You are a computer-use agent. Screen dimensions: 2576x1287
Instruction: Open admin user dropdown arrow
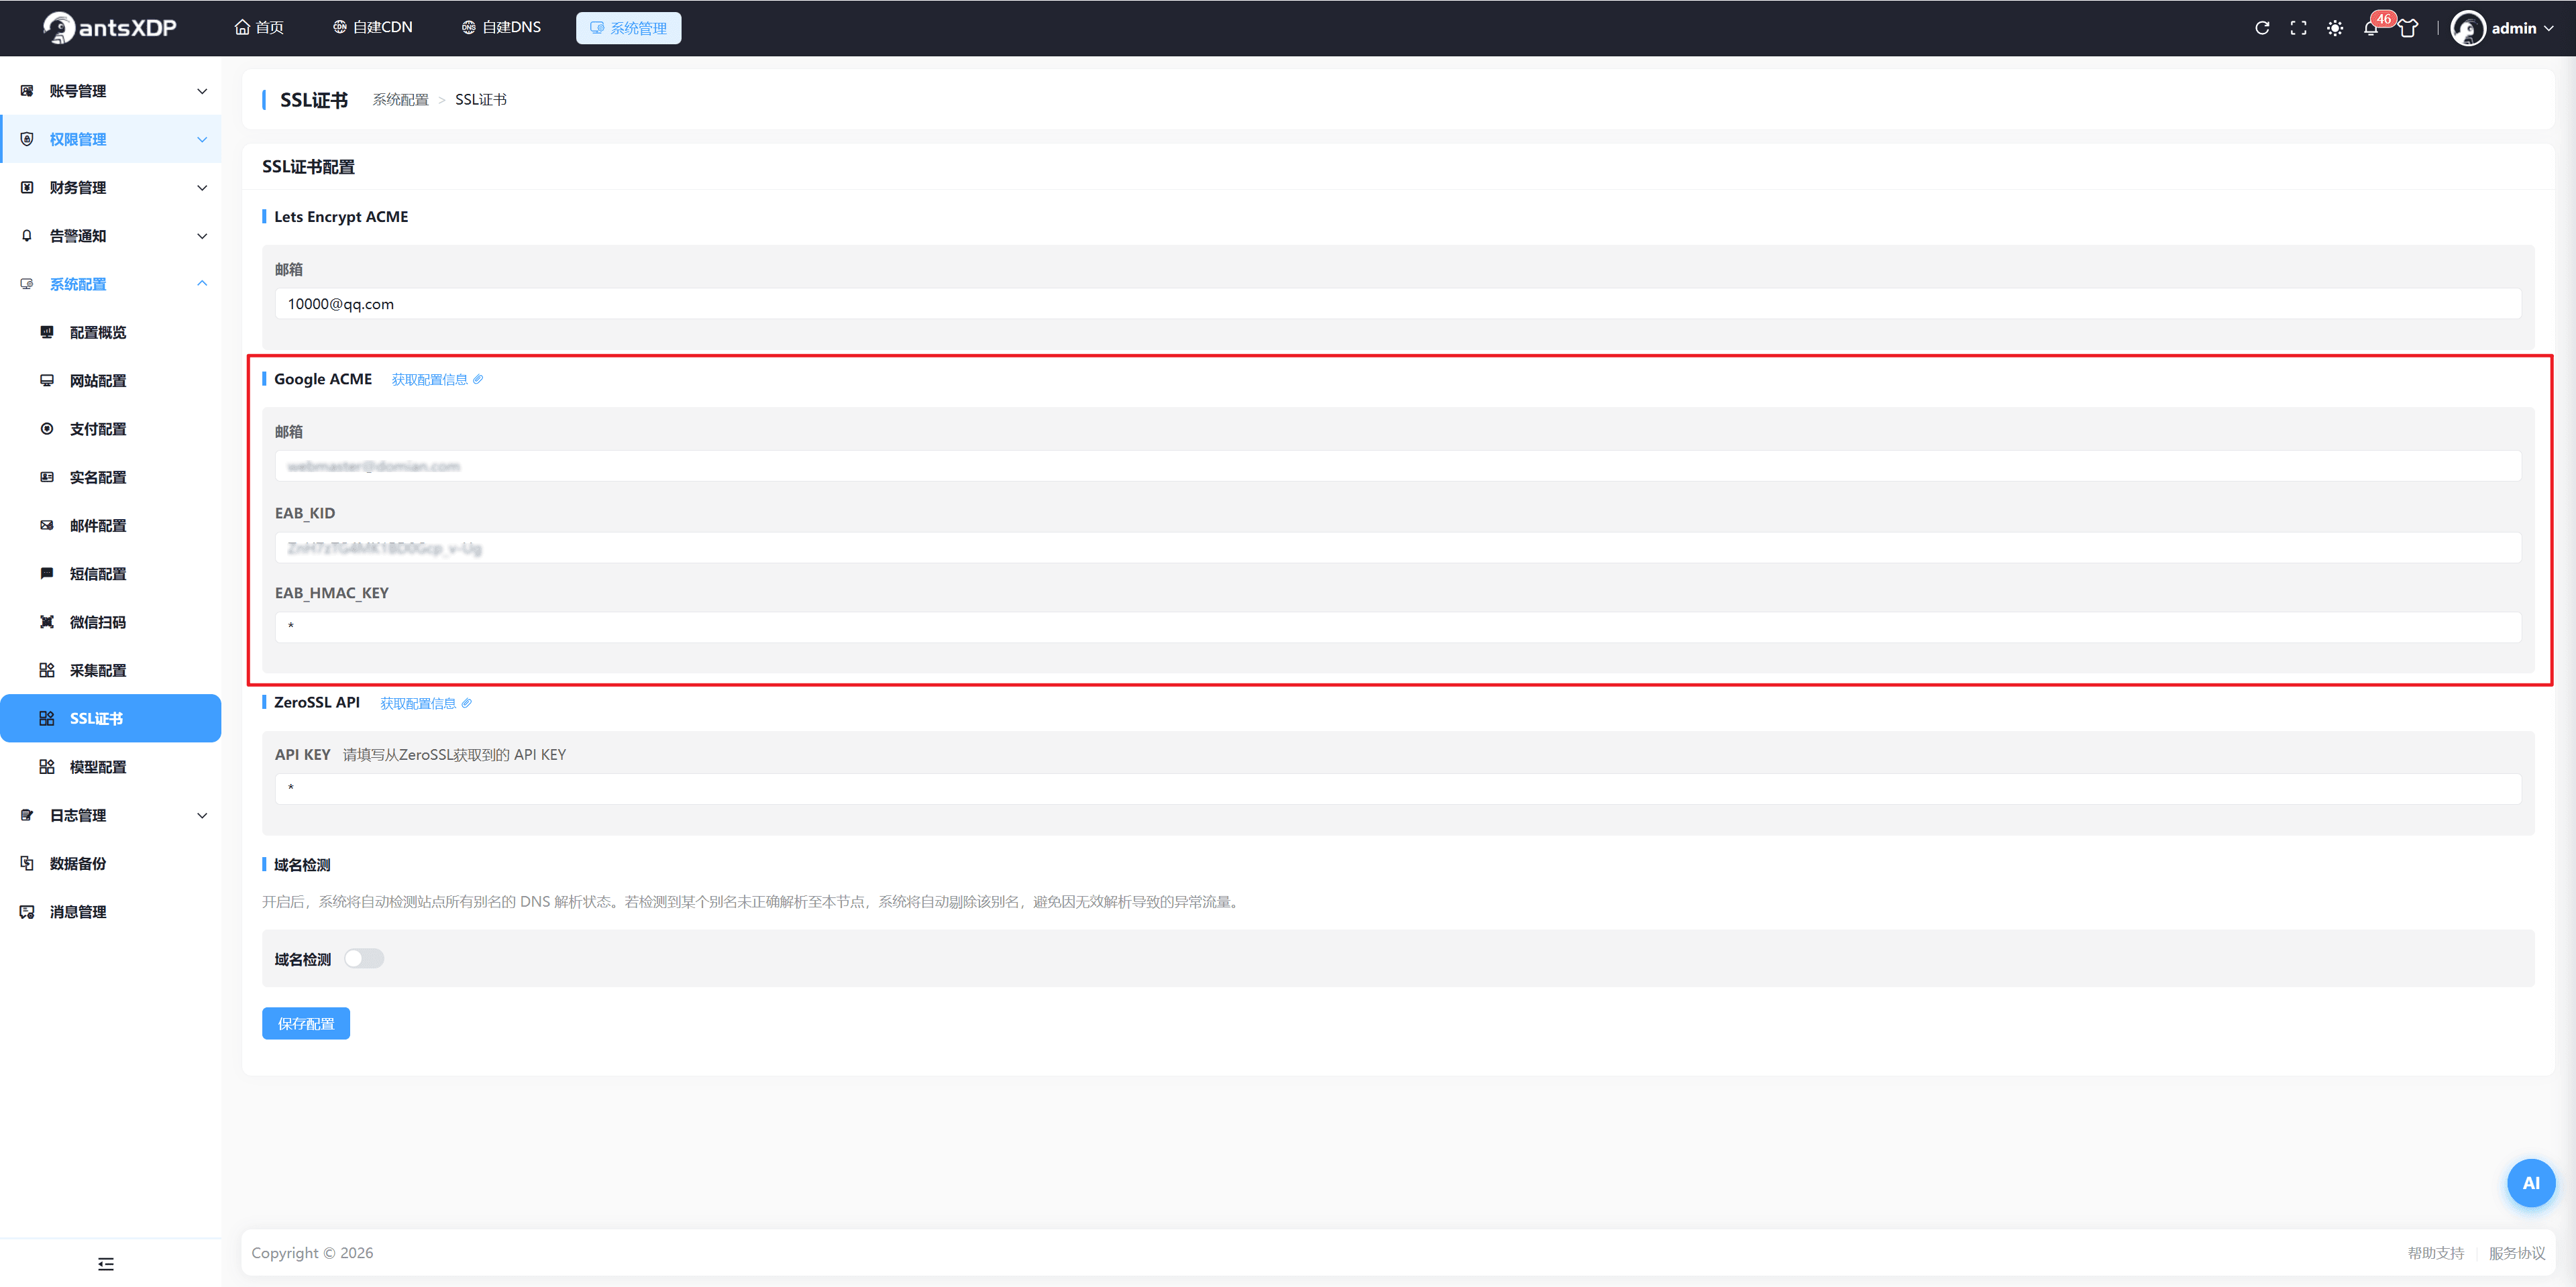pyautogui.click(x=2549, y=28)
